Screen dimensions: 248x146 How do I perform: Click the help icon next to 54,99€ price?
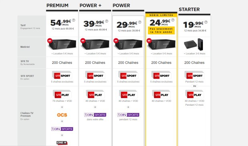[74, 20]
